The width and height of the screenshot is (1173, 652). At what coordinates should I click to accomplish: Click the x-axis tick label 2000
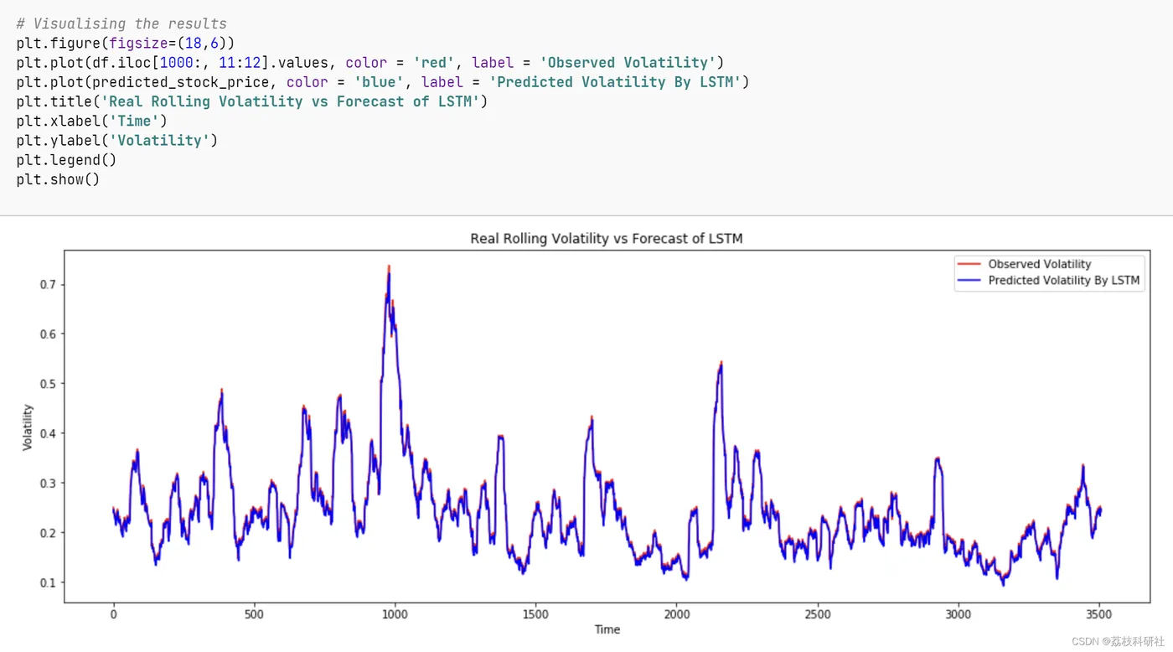[x=677, y=614]
